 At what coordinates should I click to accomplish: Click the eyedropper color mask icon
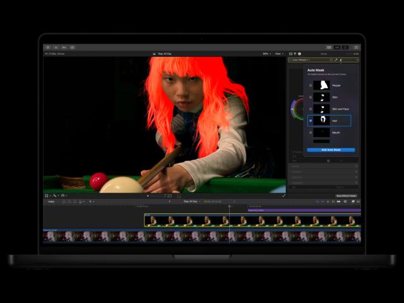tap(336, 60)
